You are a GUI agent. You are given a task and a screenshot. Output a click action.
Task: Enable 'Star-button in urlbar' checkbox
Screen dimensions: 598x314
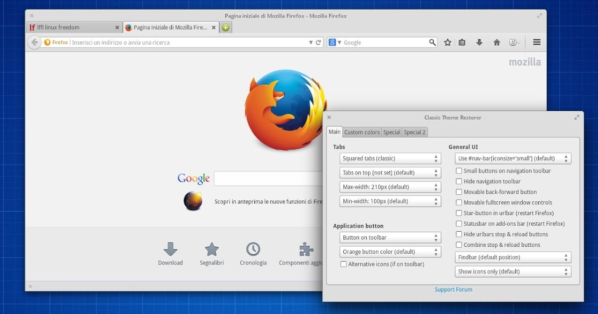tap(459, 213)
